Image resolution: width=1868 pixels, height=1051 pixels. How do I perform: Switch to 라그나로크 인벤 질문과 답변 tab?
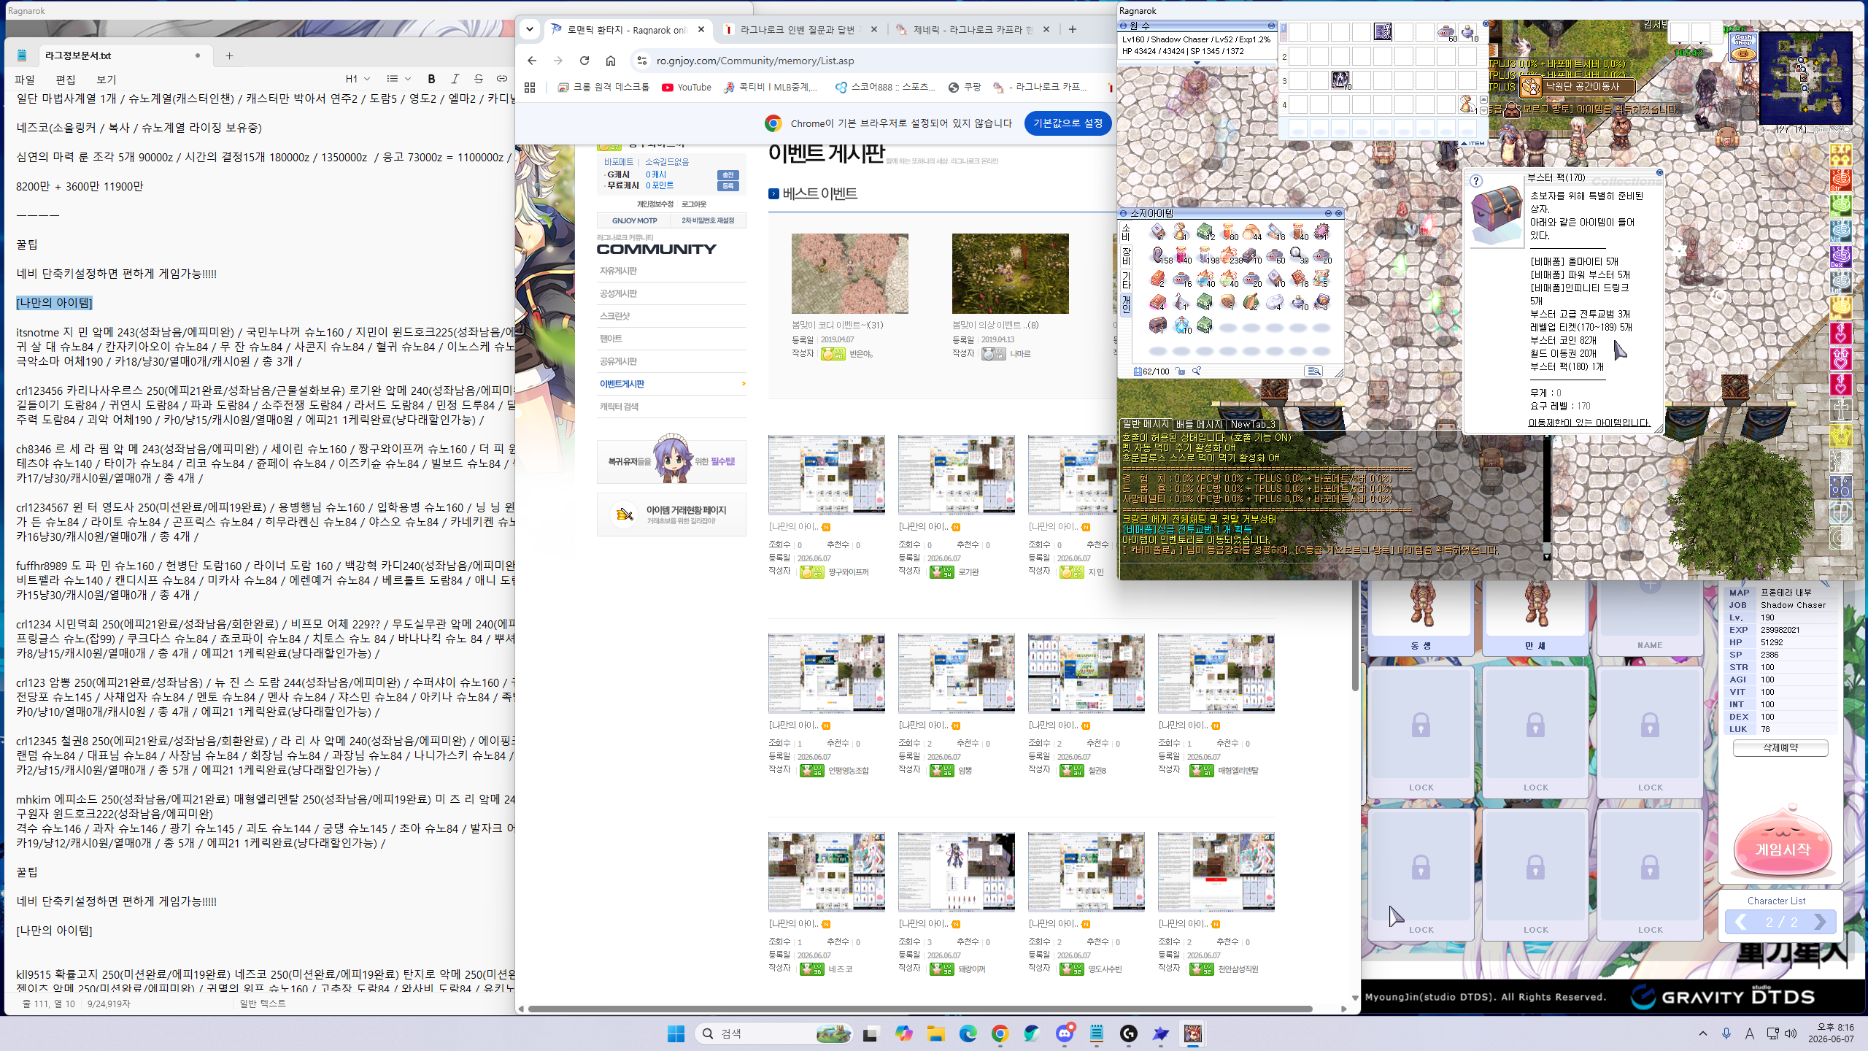[x=800, y=30]
